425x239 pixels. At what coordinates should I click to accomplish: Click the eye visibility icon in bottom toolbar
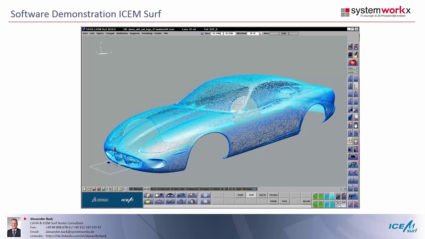coord(170,195)
